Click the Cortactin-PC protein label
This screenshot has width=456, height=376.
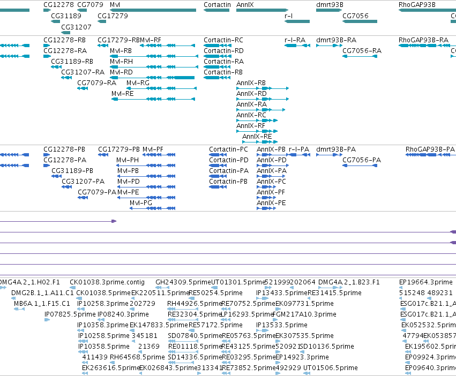click(x=228, y=149)
